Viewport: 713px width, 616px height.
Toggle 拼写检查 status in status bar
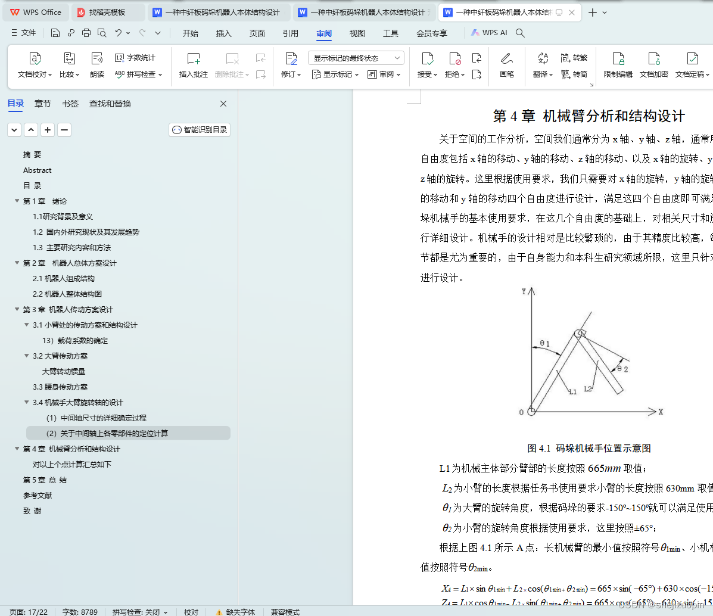139,612
